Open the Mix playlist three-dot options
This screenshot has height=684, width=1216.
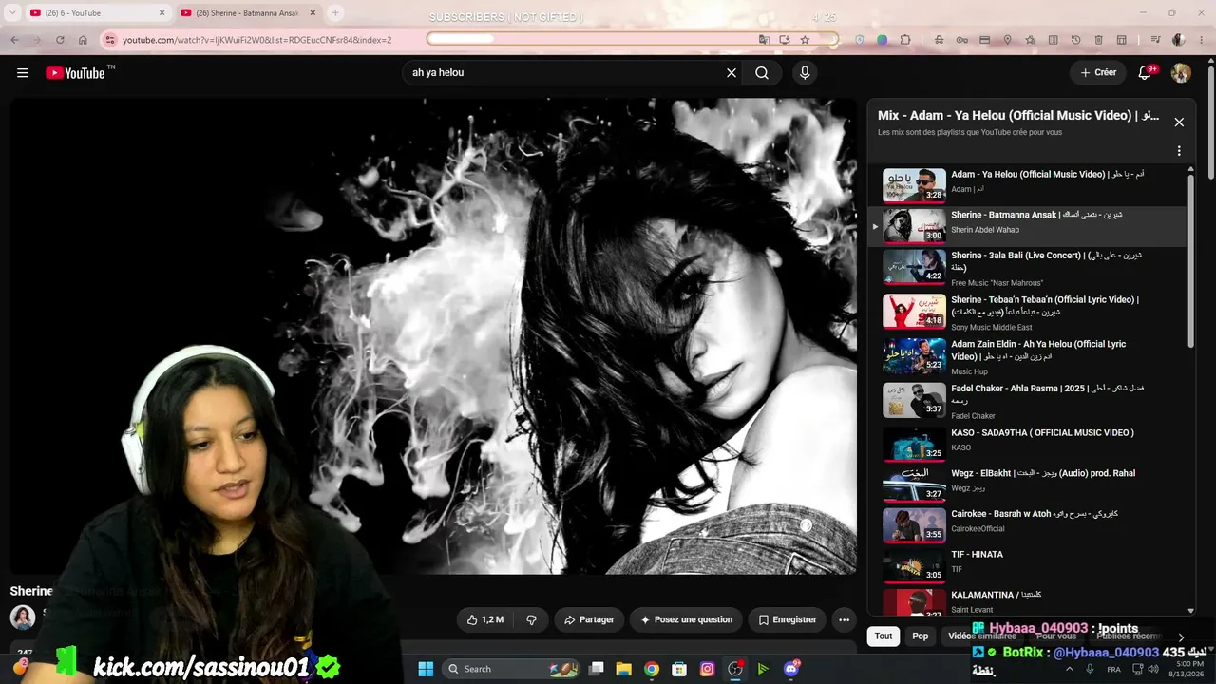click(x=1179, y=151)
